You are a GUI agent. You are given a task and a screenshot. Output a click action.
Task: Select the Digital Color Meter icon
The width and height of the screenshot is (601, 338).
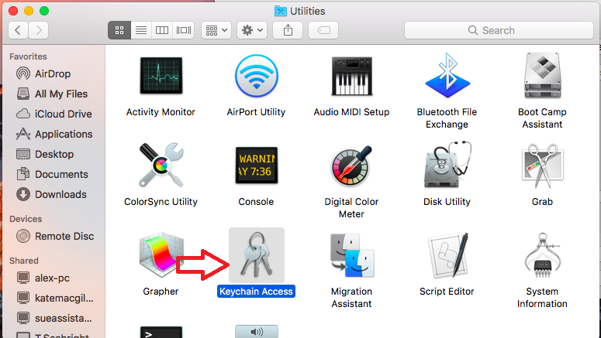pos(351,166)
